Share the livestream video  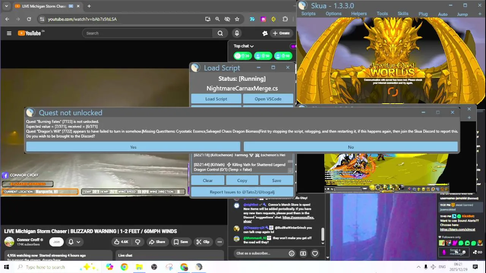(x=157, y=242)
